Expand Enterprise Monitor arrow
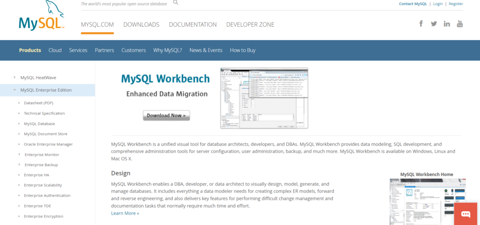The image size is (480, 225). [x=19, y=154]
